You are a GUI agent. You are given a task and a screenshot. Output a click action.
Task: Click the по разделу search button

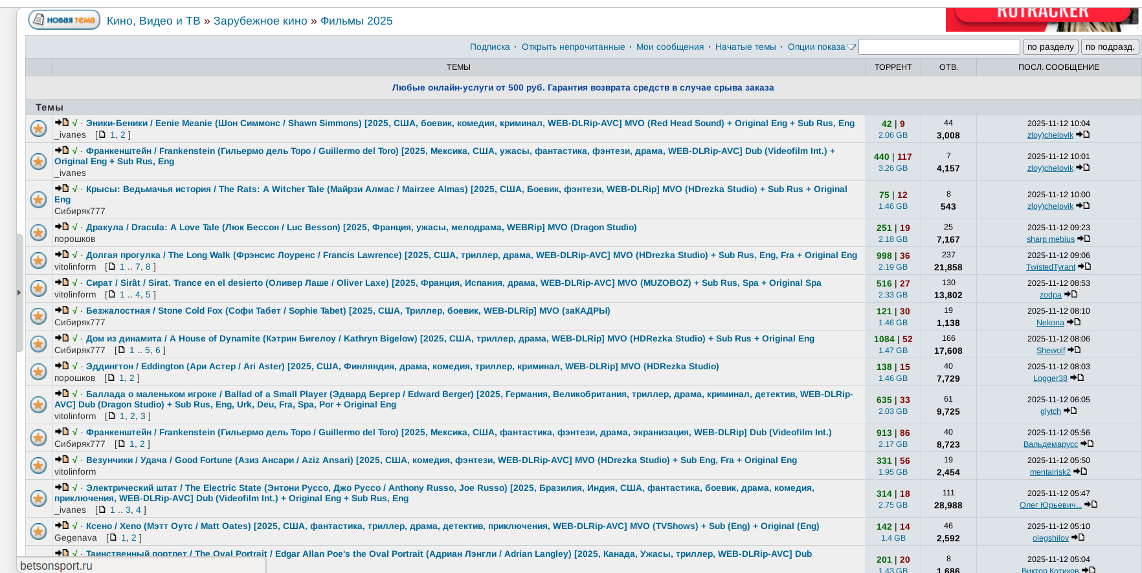point(1051,47)
